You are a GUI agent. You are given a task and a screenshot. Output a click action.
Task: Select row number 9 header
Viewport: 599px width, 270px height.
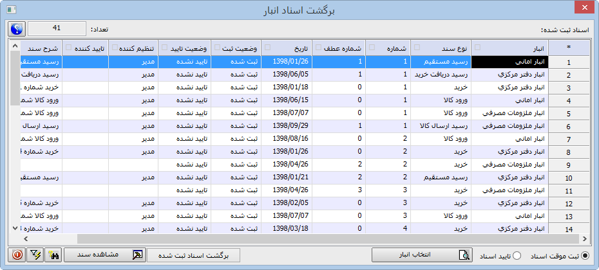(x=569, y=165)
